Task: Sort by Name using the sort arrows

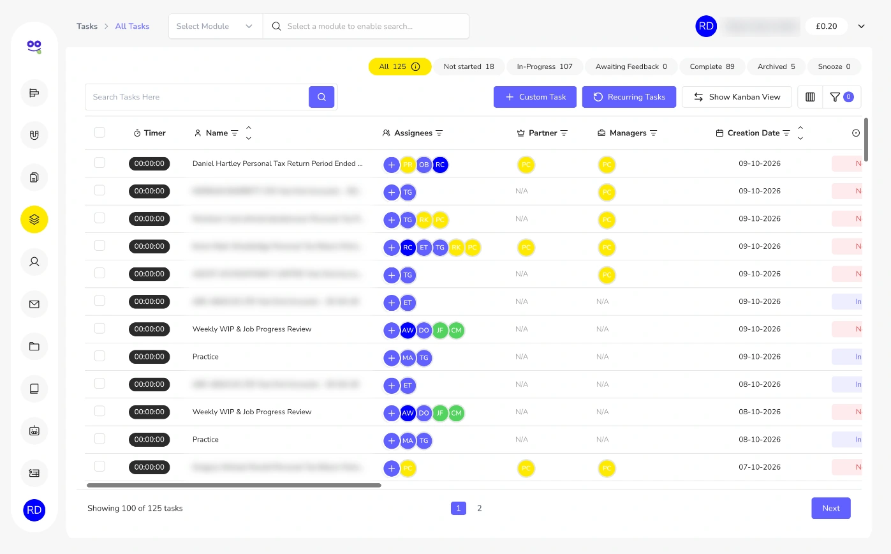Action: (x=249, y=133)
